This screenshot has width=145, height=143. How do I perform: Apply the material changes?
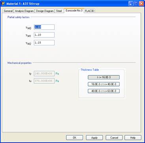click(94, 137)
